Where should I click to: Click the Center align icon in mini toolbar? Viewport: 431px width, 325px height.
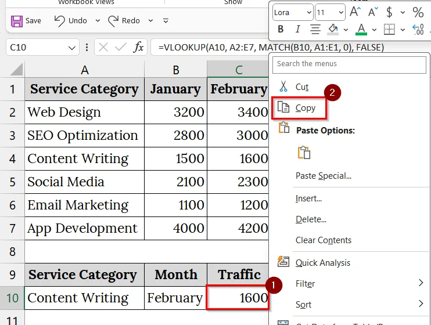coord(315,29)
